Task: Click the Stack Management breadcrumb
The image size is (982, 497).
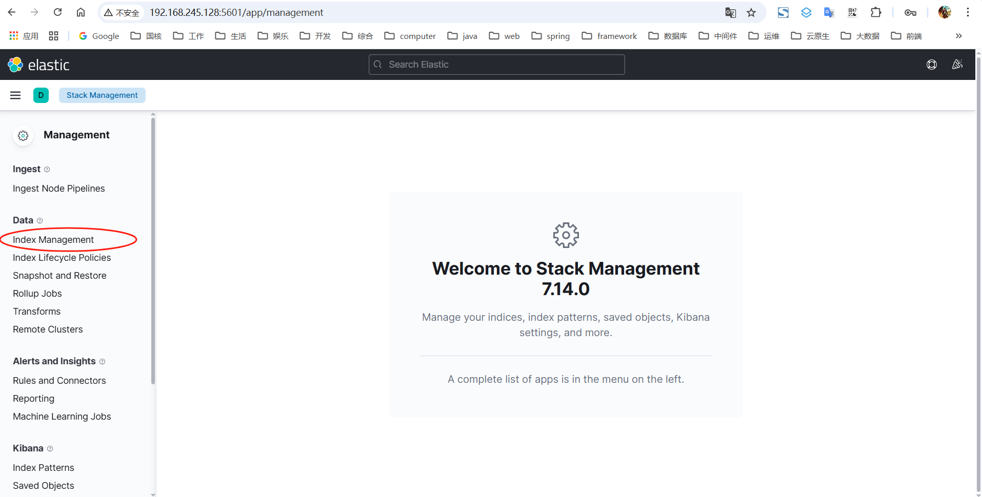Action: click(102, 95)
